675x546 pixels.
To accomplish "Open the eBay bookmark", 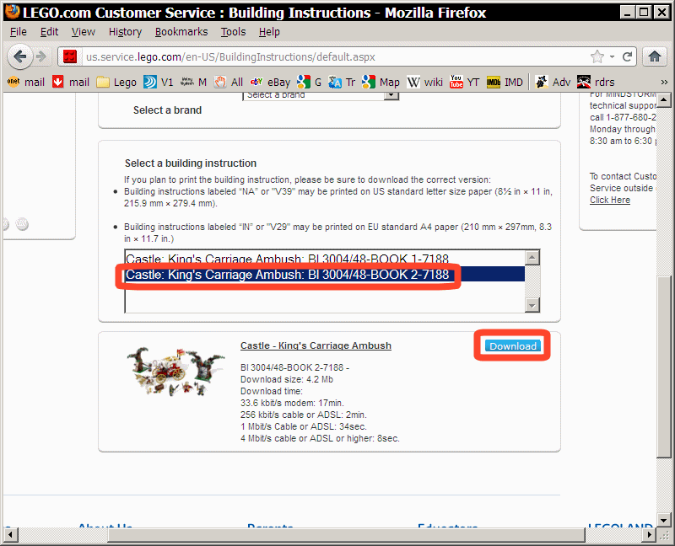I will tap(270, 82).
